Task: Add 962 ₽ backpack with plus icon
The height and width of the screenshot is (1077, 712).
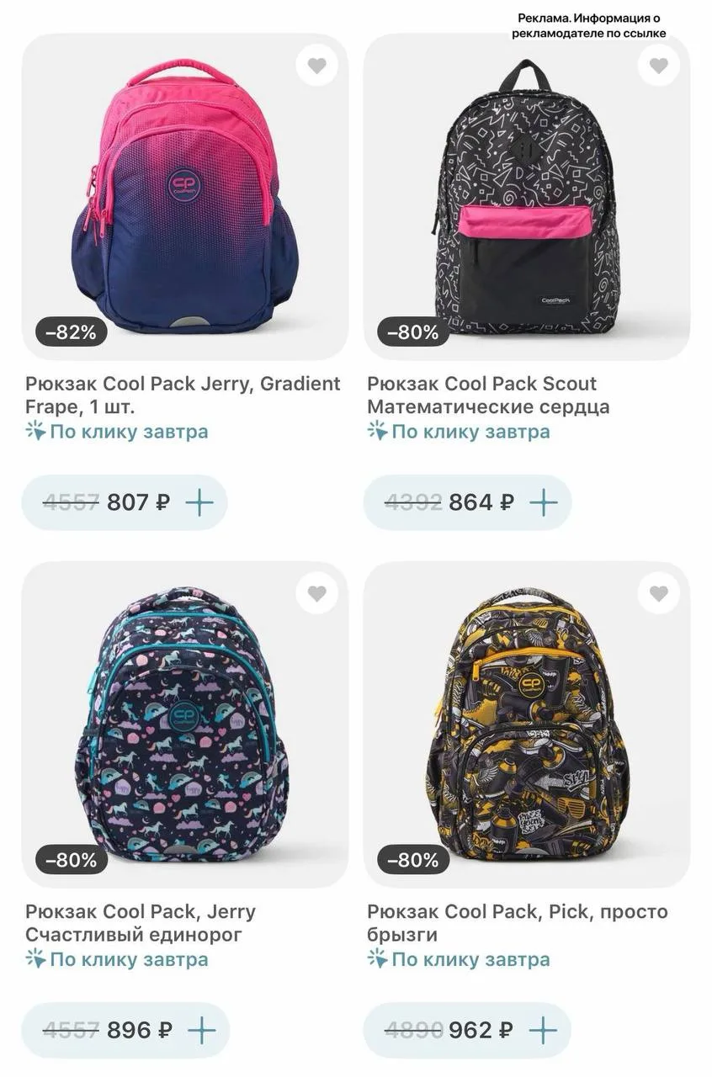Action: point(544,1030)
